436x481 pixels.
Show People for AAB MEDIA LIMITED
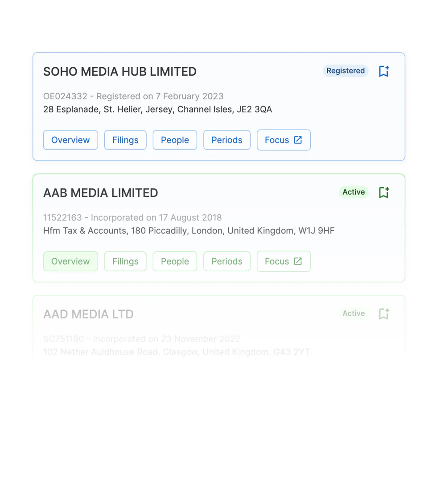pos(175,261)
